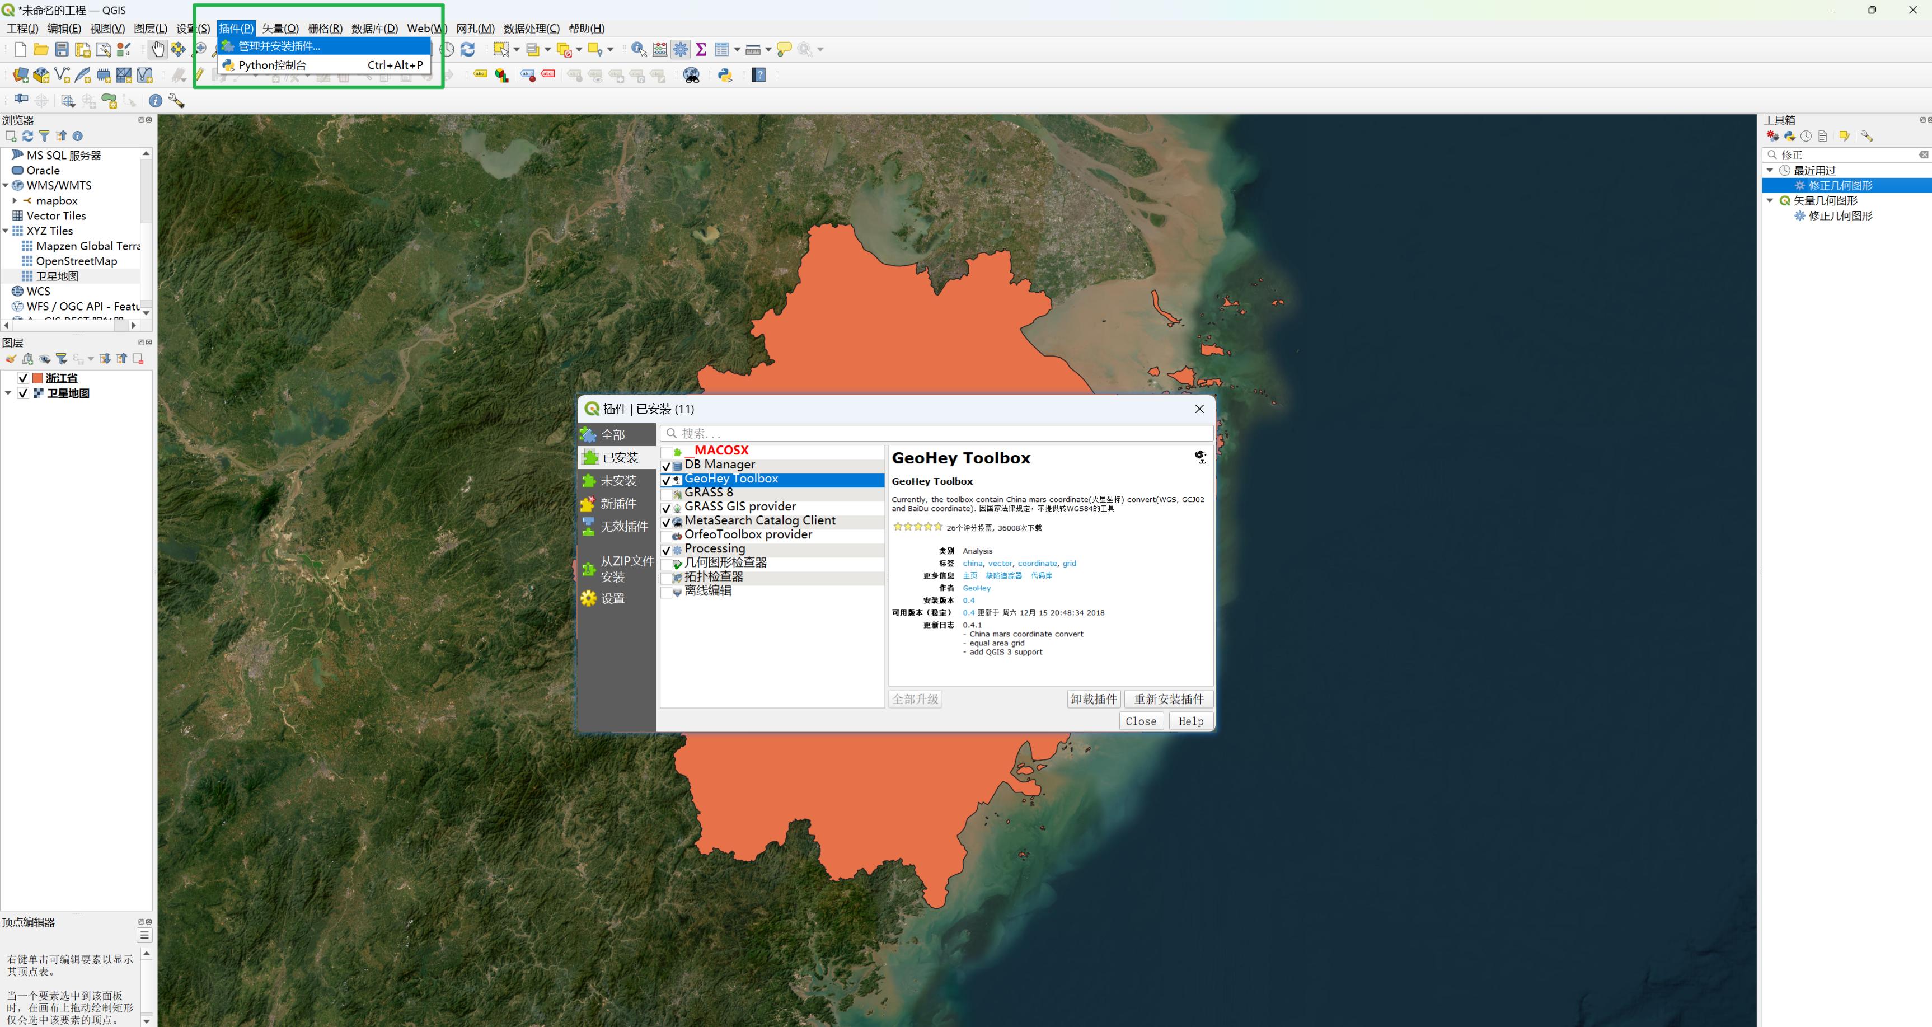Select the Pan Map hand tool

pos(157,49)
